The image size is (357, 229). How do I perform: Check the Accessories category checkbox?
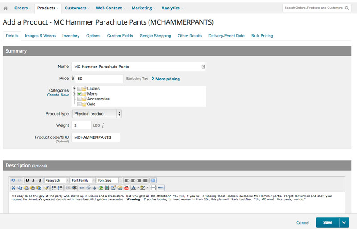79,99
